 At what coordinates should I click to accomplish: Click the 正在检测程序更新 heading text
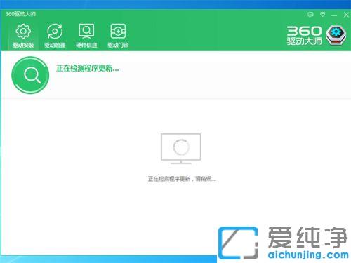click(x=88, y=68)
